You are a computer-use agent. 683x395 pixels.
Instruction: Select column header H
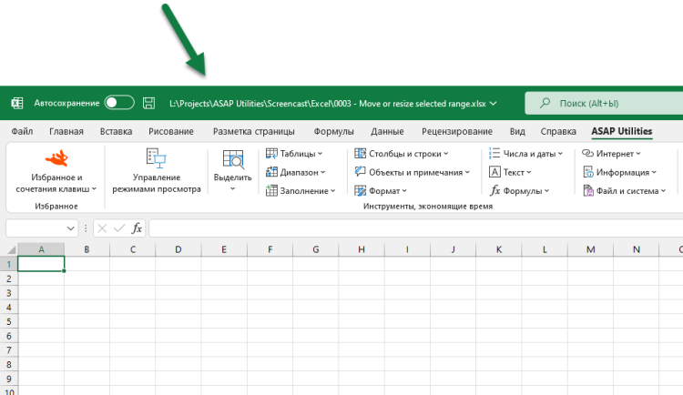pyautogui.click(x=362, y=249)
